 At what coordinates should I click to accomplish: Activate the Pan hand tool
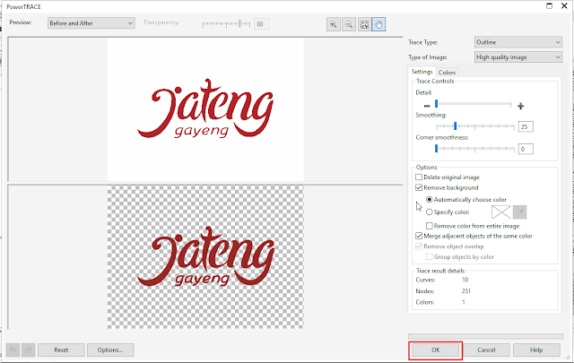(x=378, y=24)
